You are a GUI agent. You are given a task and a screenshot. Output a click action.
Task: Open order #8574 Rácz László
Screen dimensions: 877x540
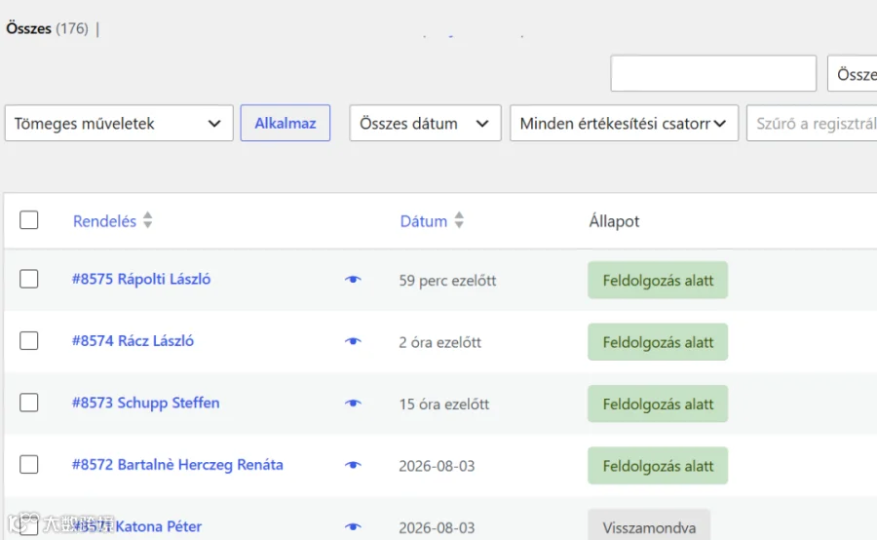coord(133,341)
